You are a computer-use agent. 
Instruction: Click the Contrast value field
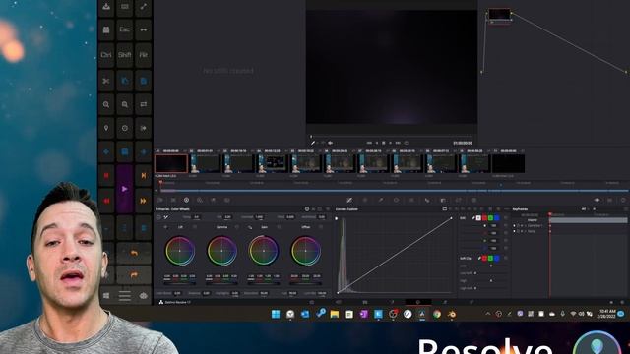(x=259, y=217)
